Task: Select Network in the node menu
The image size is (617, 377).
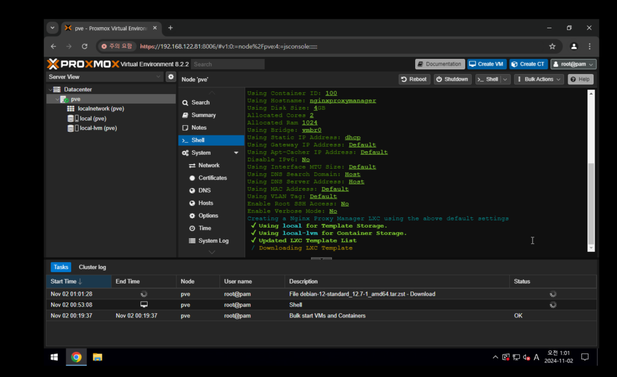Action: pyautogui.click(x=208, y=166)
